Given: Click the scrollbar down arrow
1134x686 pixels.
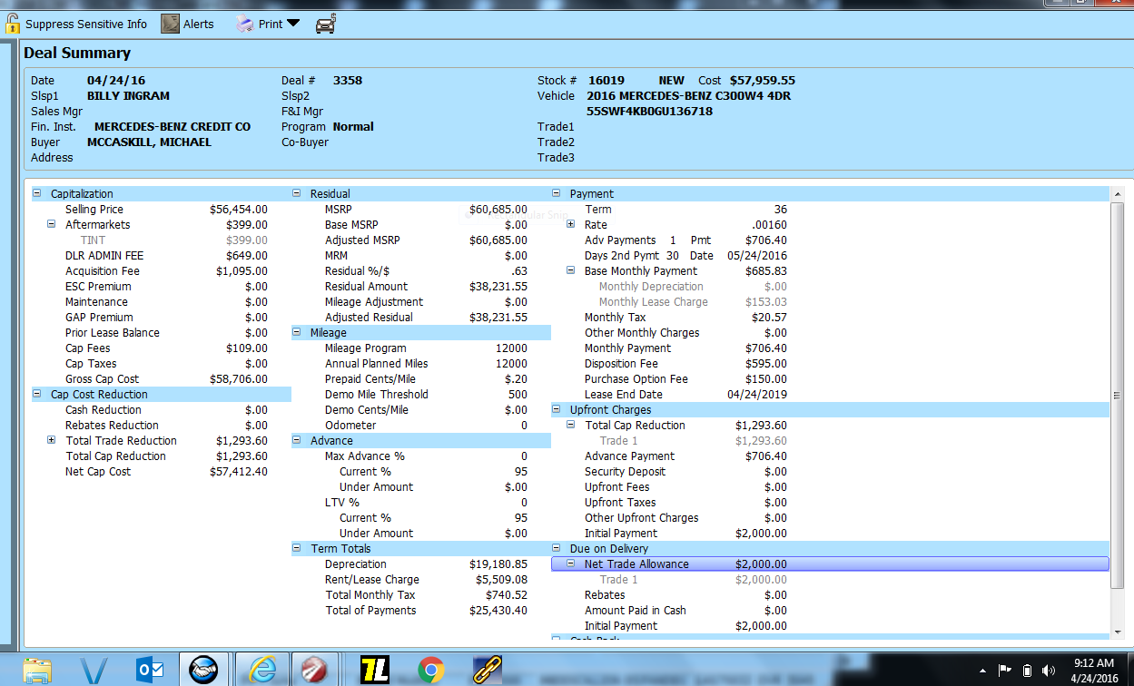Looking at the screenshot, I should tap(1118, 631).
